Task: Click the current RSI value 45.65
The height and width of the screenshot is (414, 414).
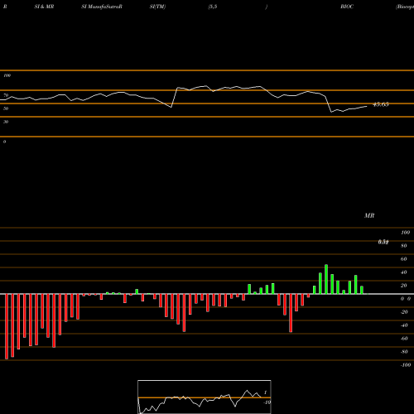Action: 381,104
